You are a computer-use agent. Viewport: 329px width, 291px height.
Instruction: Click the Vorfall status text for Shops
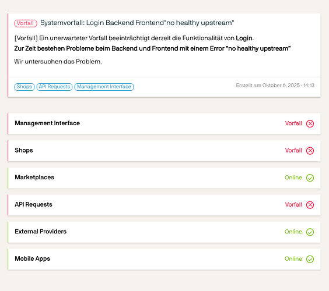[293, 150]
